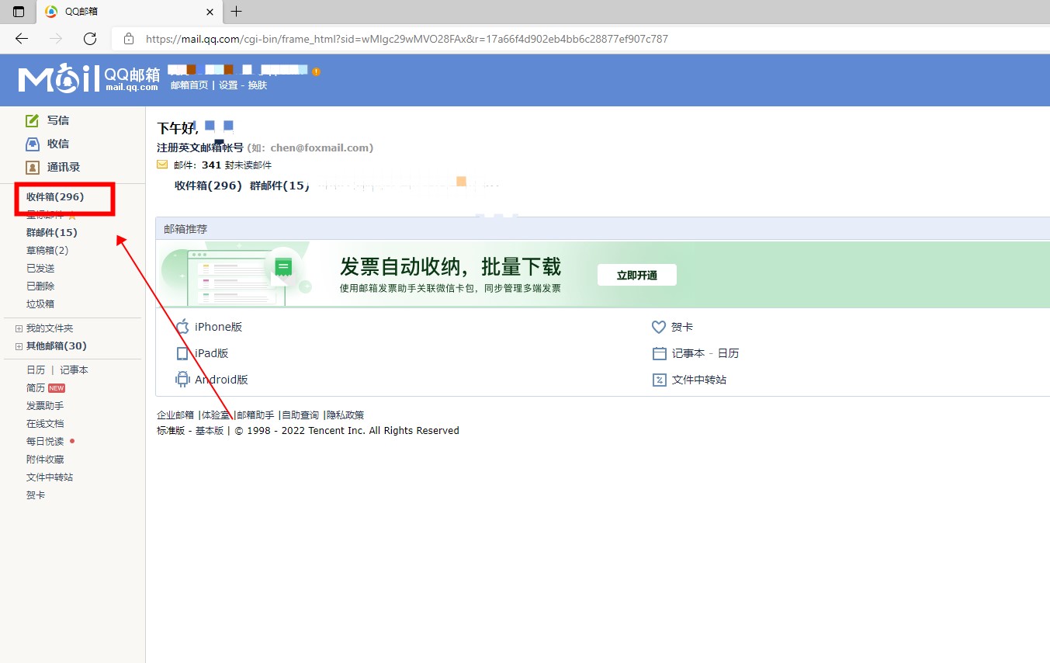Open a new browser tab
The width and height of the screenshot is (1050, 663).
(237, 12)
